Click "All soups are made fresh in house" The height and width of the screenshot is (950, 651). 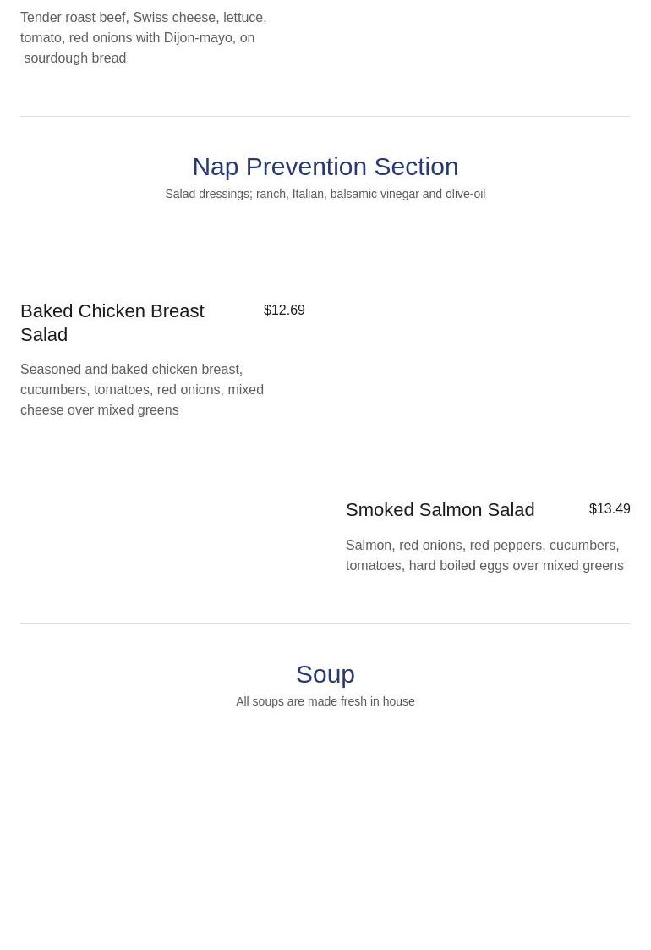pos(325,701)
